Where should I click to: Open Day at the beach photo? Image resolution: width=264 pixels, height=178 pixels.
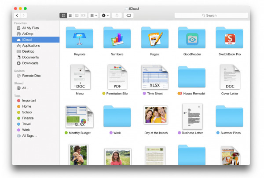(x=154, y=115)
